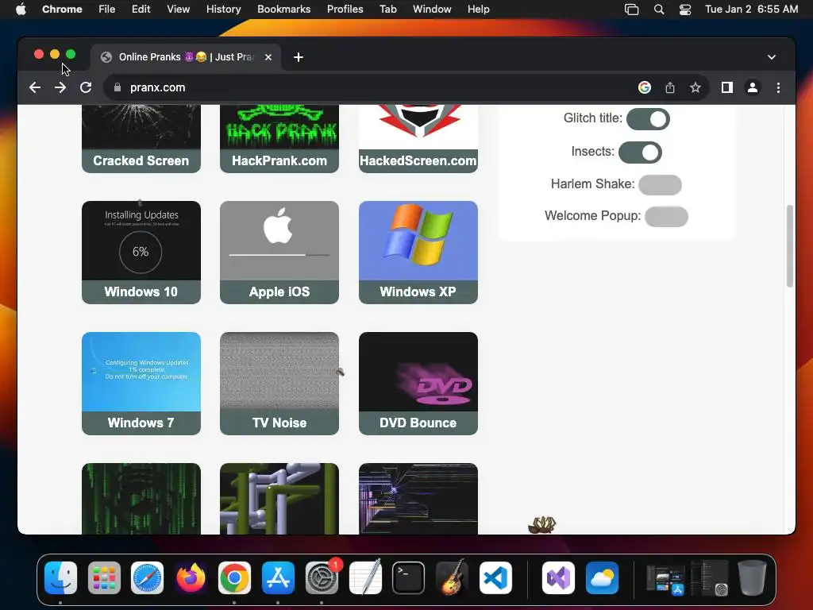This screenshot has height=610, width=813.
Task: Click the crawling insect at page bottom
Action: (x=541, y=525)
